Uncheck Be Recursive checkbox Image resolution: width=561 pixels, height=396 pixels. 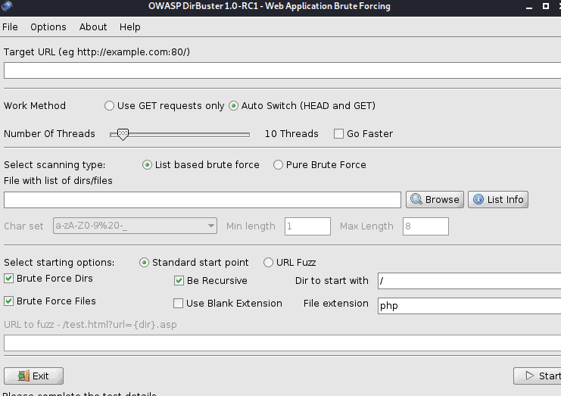pos(179,280)
